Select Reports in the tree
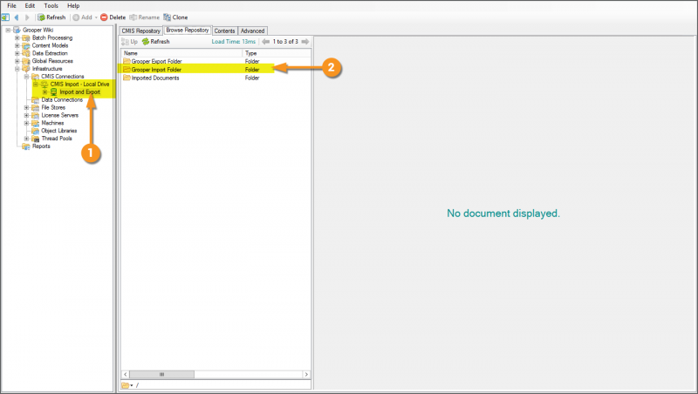The height and width of the screenshot is (394, 698). click(x=41, y=146)
